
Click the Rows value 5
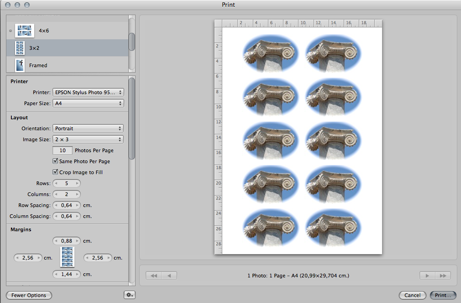(x=67, y=183)
